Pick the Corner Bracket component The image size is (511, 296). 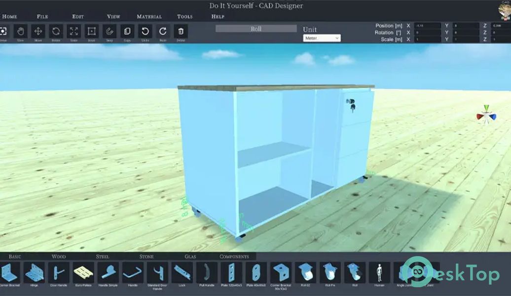pos(10,272)
